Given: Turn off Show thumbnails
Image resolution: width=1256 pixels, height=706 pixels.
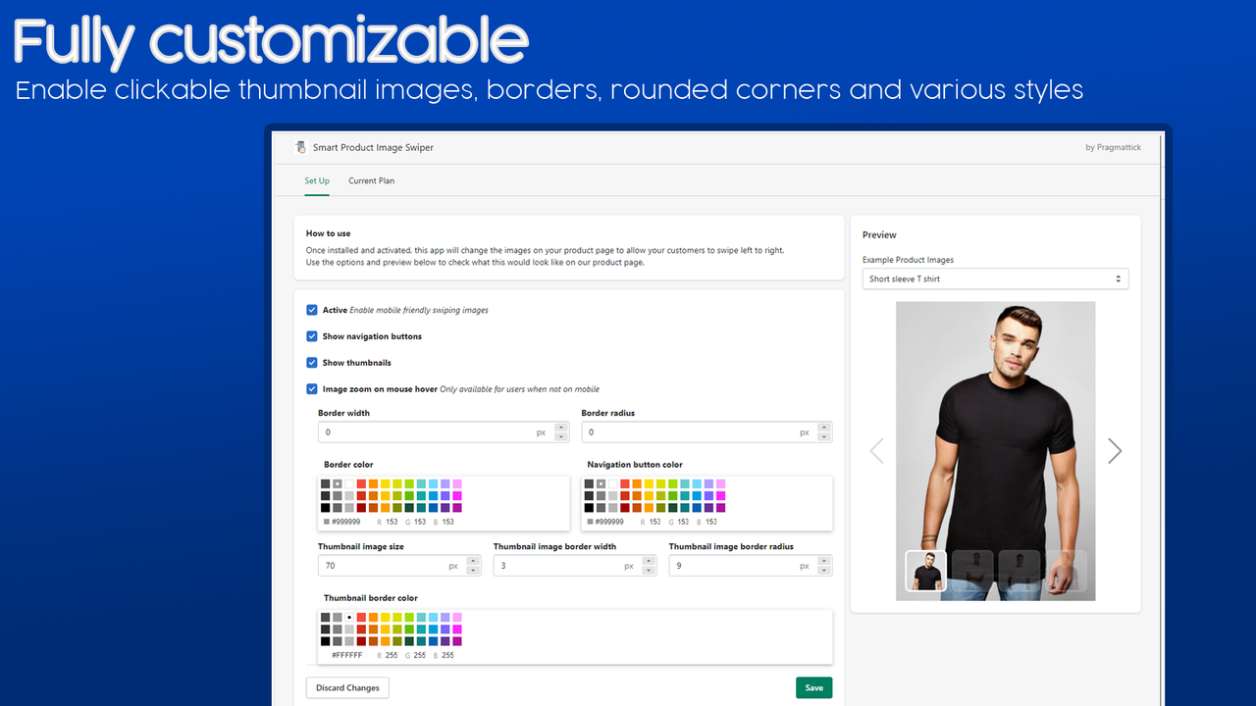Looking at the screenshot, I should point(311,362).
